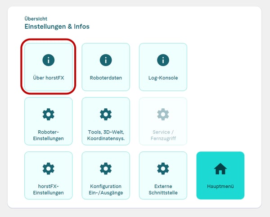270x217 pixels.
Task: Click the gear icon in horstFX-Einstellungen tile
Action: [48, 168]
